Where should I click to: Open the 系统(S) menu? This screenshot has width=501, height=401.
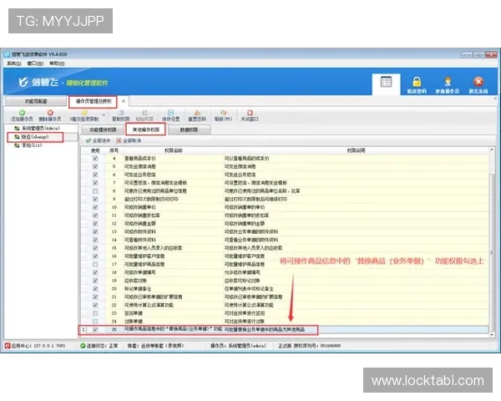(x=14, y=63)
